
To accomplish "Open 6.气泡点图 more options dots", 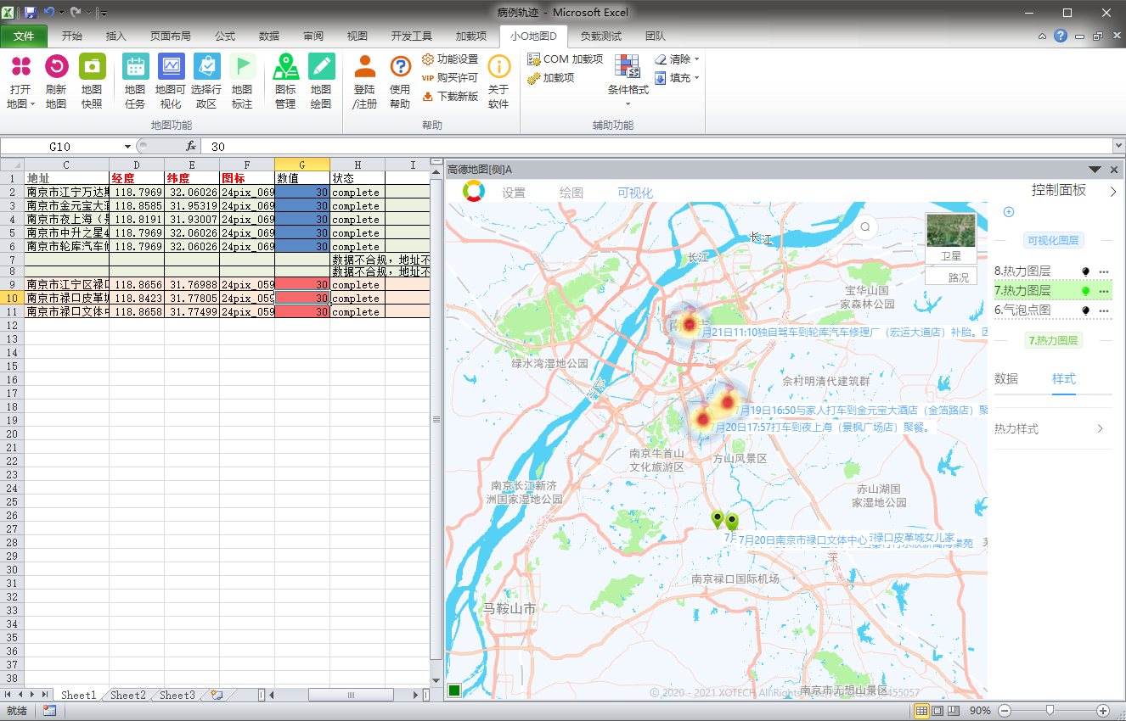I will [x=1104, y=310].
